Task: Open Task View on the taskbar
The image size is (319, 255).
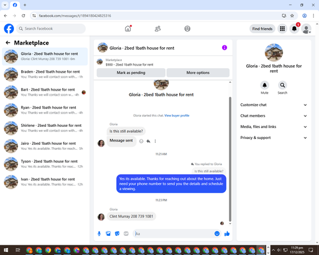Action: click(18, 250)
